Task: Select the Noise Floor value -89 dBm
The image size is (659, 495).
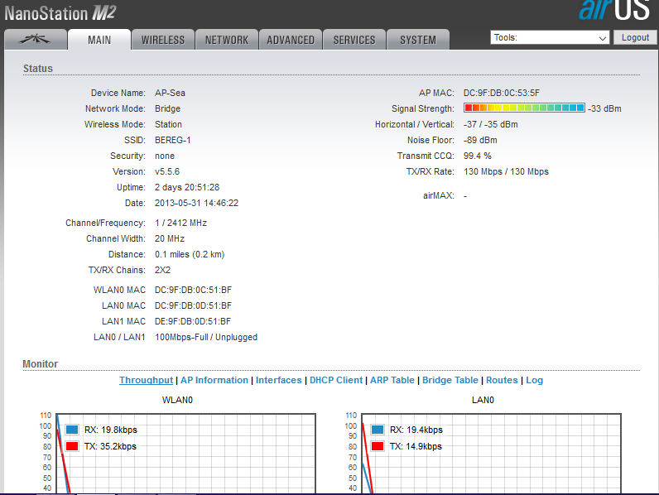Action: [x=480, y=140]
